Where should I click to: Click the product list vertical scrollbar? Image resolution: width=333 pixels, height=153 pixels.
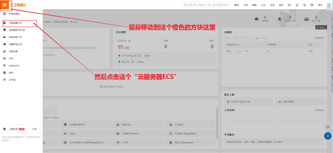coord(217,123)
